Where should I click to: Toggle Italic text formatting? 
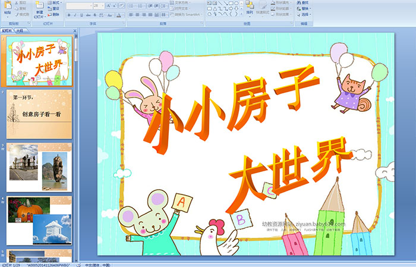[75, 15]
